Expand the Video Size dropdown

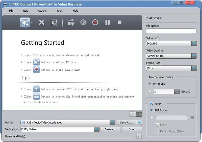click(194, 43)
